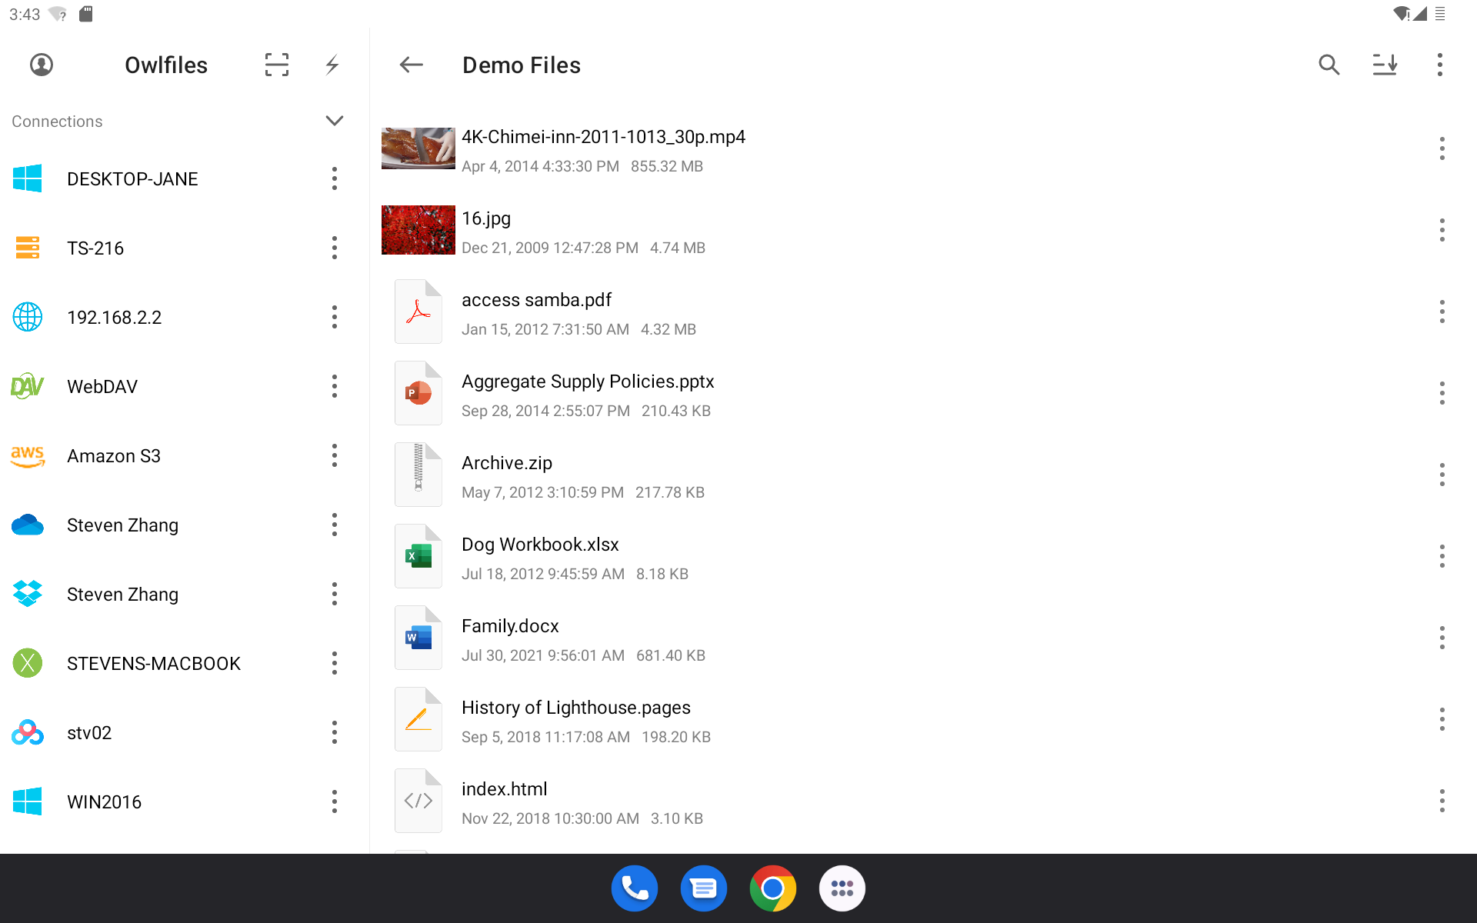The width and height of the screenshot is (1477, 923).
Task: Open the stv02 cloud connection icon
Action: (x=28, y=732)
